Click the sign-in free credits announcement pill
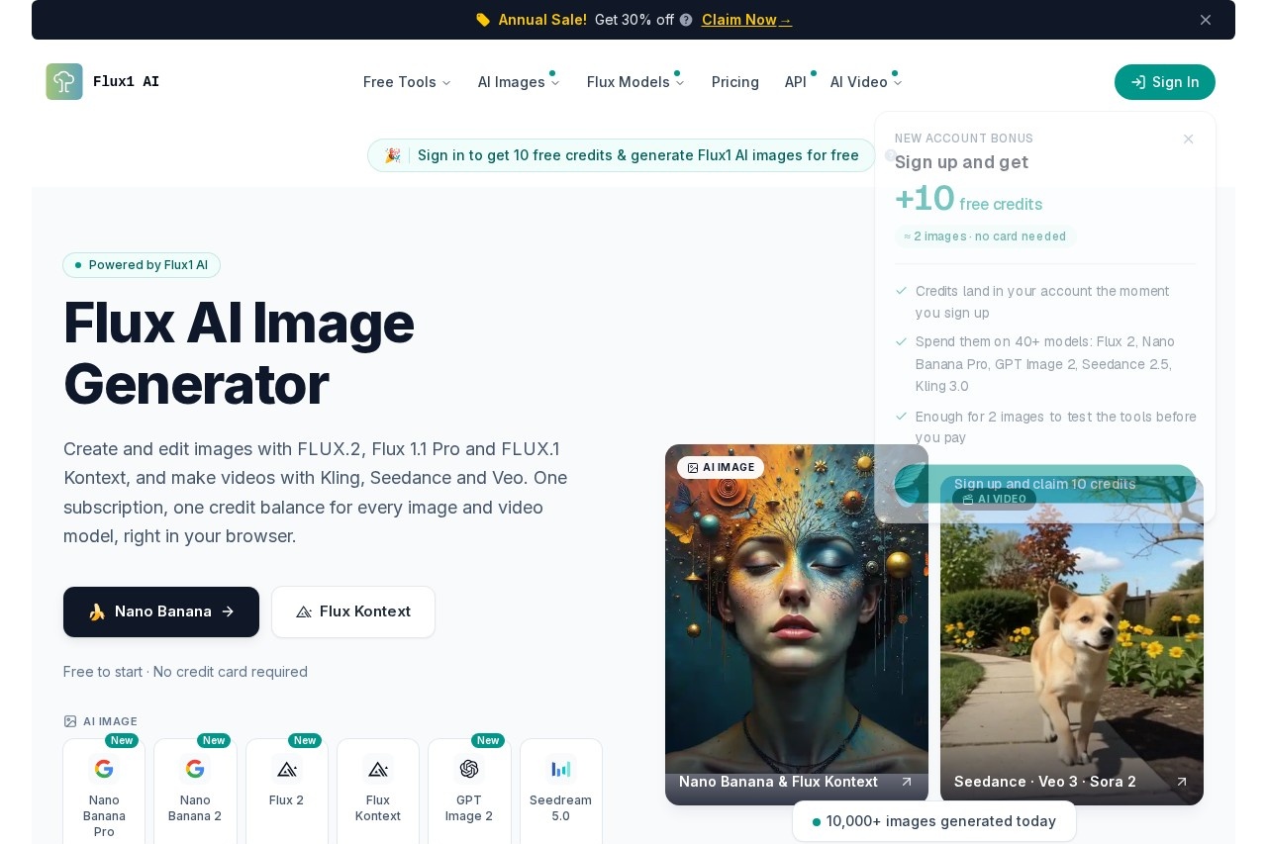The height and width of the screenshot is (844, 1267). [622, 155]
